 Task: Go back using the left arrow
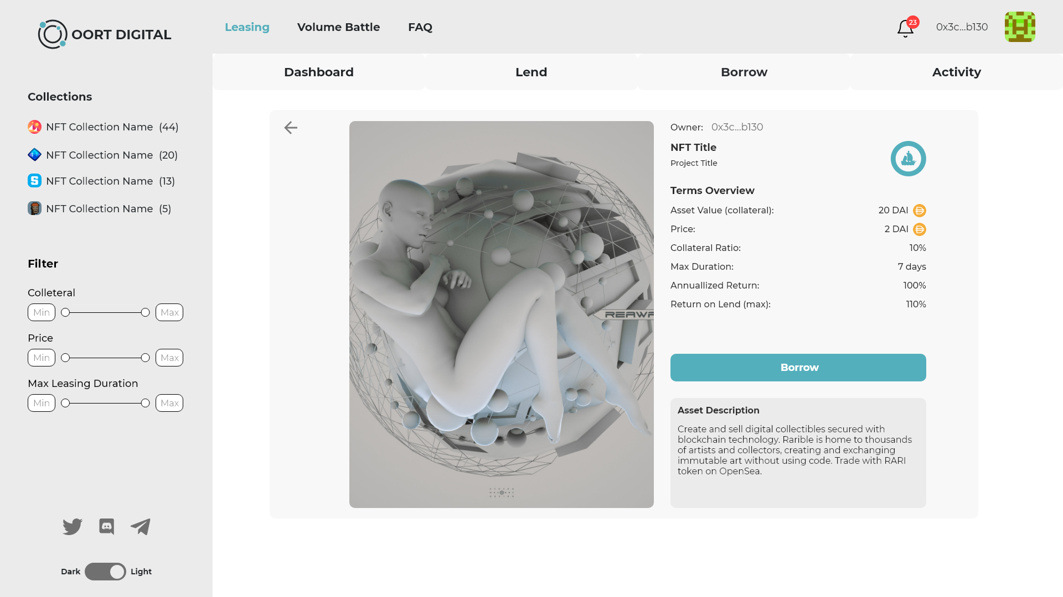291,128
